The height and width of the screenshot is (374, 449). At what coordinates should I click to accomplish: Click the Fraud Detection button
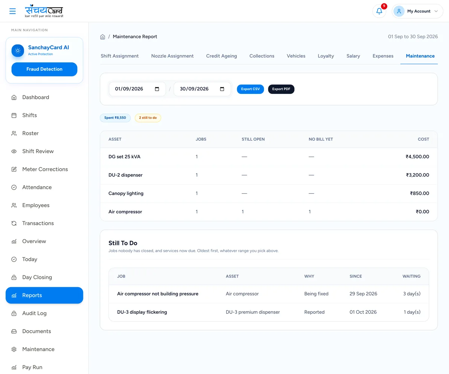tap(45, 69)
